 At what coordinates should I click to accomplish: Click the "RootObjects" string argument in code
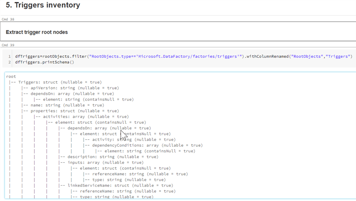point(307,56)
